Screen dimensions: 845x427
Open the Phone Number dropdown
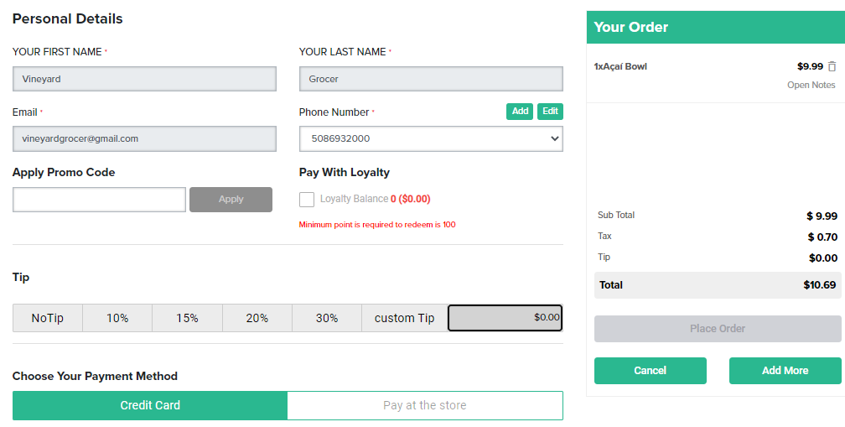click(431, 138)
